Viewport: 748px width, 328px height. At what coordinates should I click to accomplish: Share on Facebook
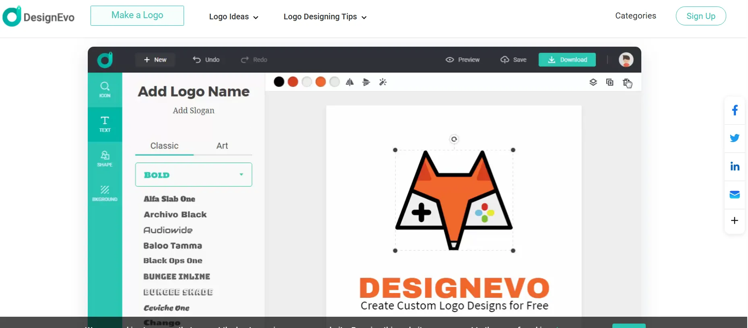[x=735, y=110]
